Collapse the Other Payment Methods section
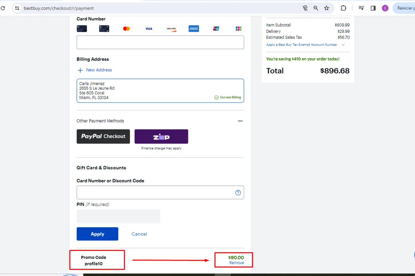415x276 pixels. coord(240,121)
